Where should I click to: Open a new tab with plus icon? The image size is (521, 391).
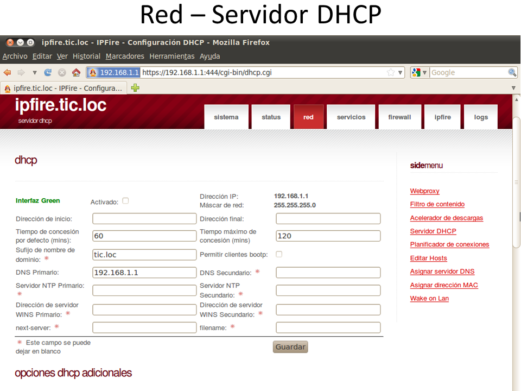coord(135,87)
